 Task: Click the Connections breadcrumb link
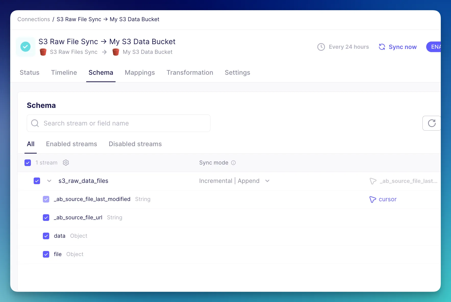pyautogui.click(x=34, y=19)
